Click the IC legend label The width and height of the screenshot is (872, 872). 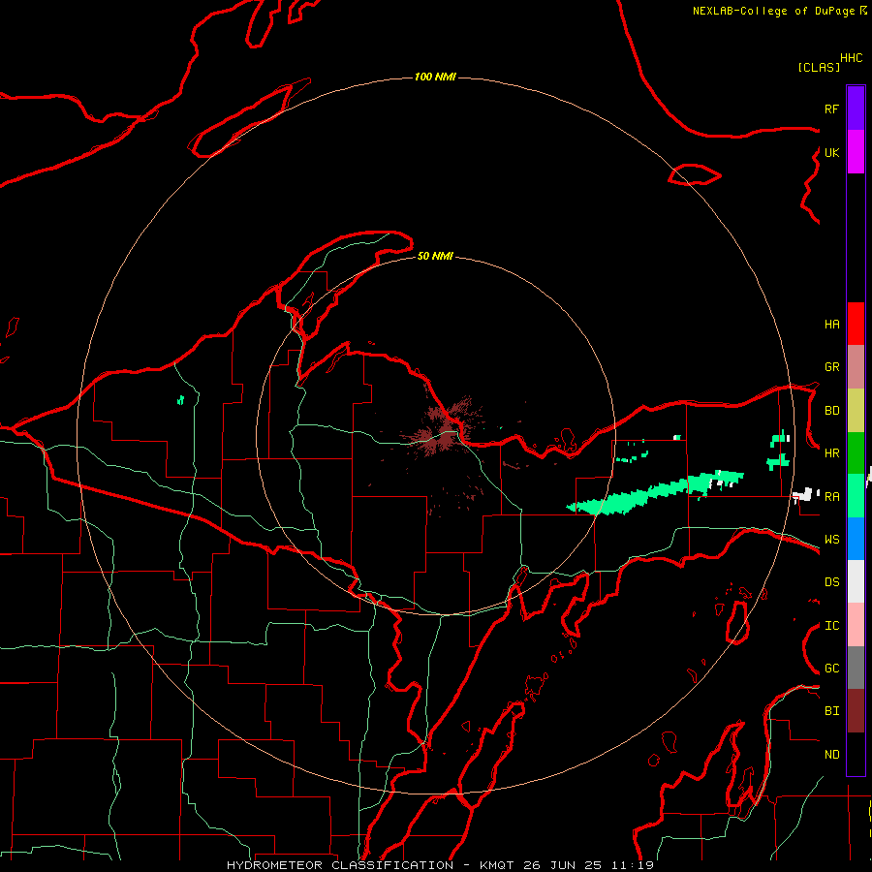(832, 626)
